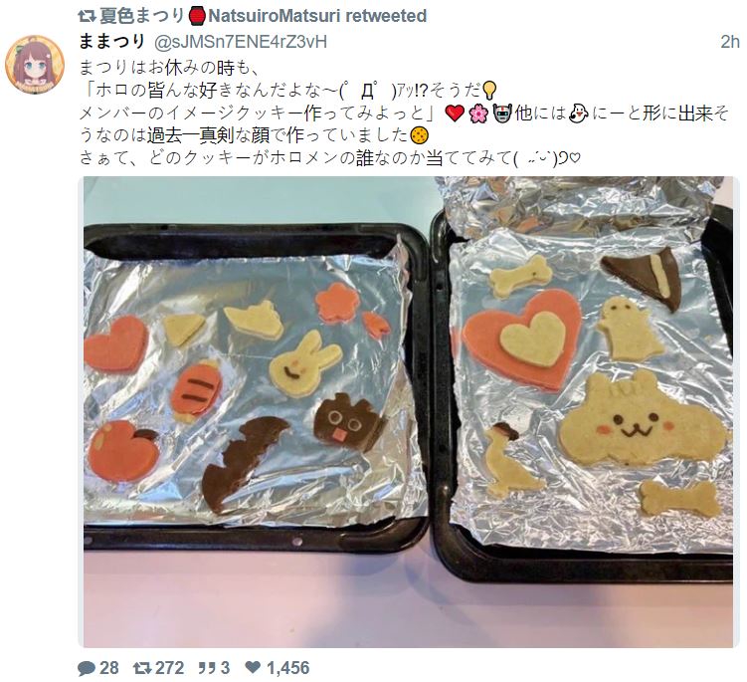Open 夏色まつり NatsuiroMatsuri retweeted link

263,16
